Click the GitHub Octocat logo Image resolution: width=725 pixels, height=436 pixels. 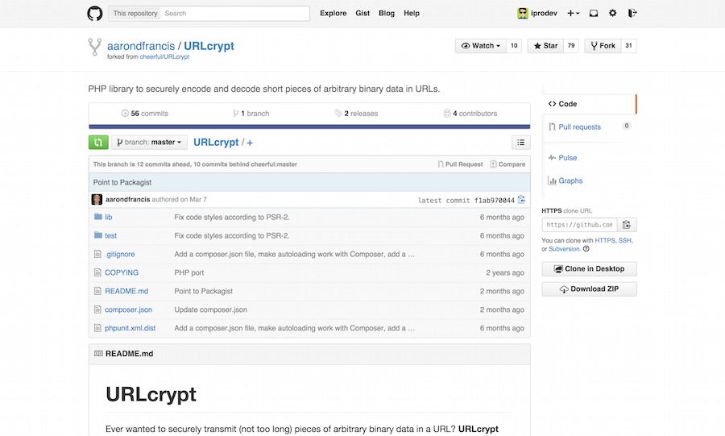tap(95, 14)
